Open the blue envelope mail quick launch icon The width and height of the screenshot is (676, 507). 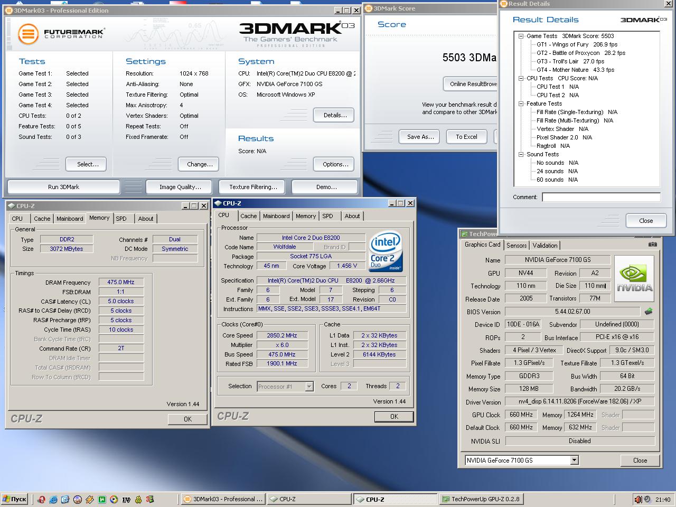tap(65, 499)
